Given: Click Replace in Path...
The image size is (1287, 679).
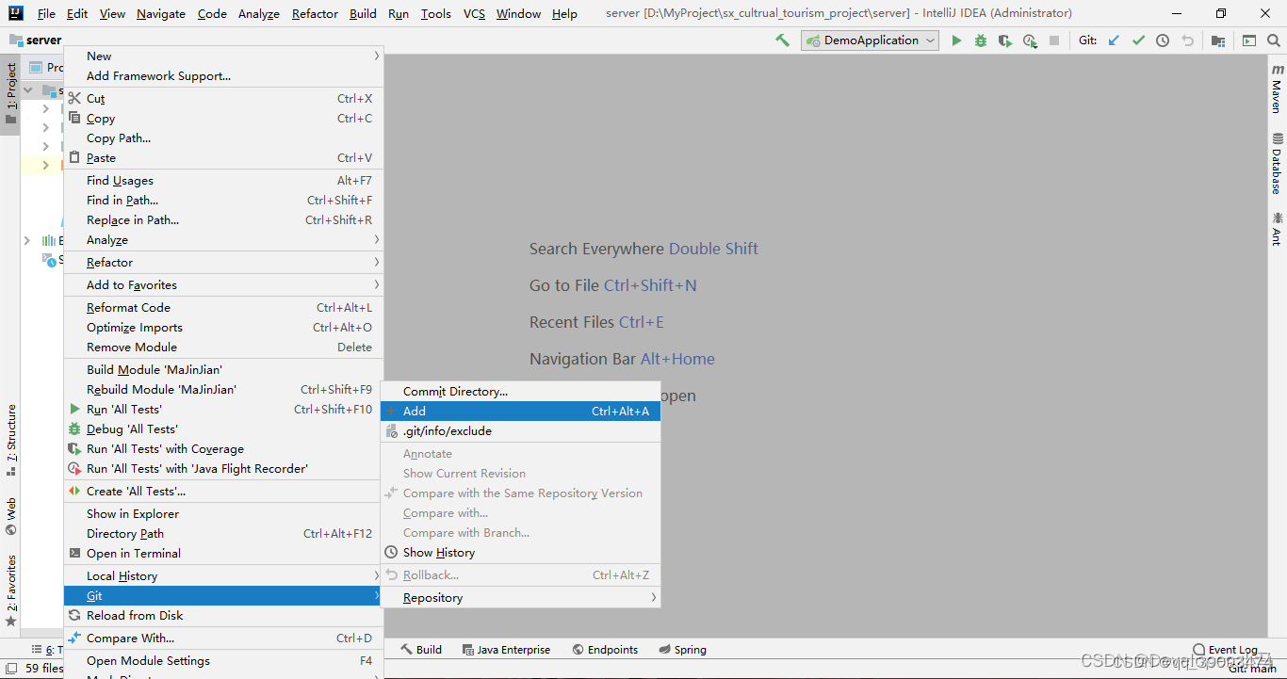Looking at the screenshot, I should [x=223, y=220].
